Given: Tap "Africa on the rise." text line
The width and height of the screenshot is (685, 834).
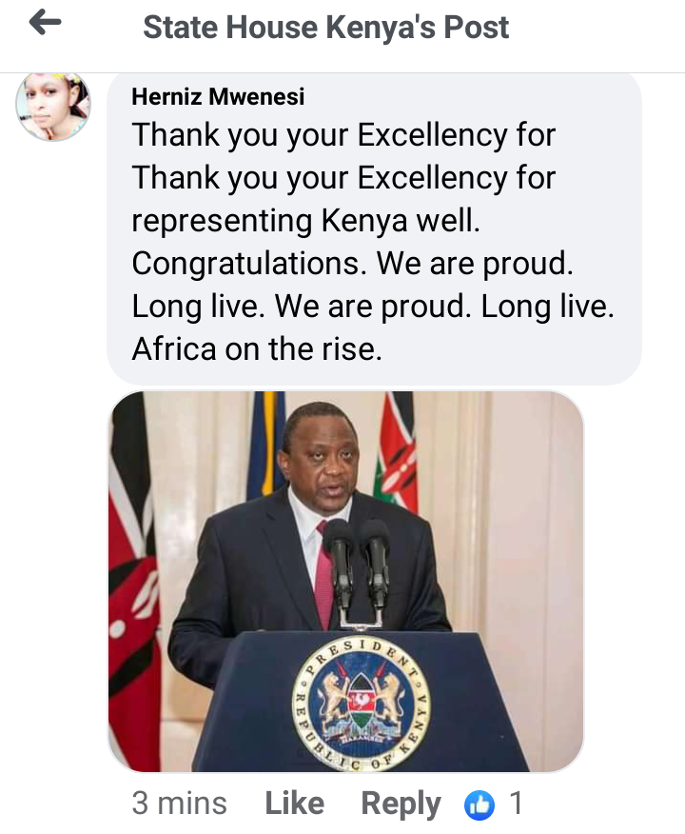Looking at the screenshot, I should point(257,349).
